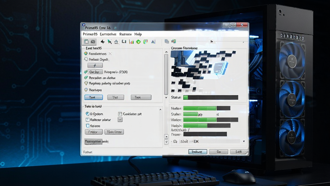The image size is (330, 186).
Task: Click the blue-highlighted Test button
Action: click(94, 97)
